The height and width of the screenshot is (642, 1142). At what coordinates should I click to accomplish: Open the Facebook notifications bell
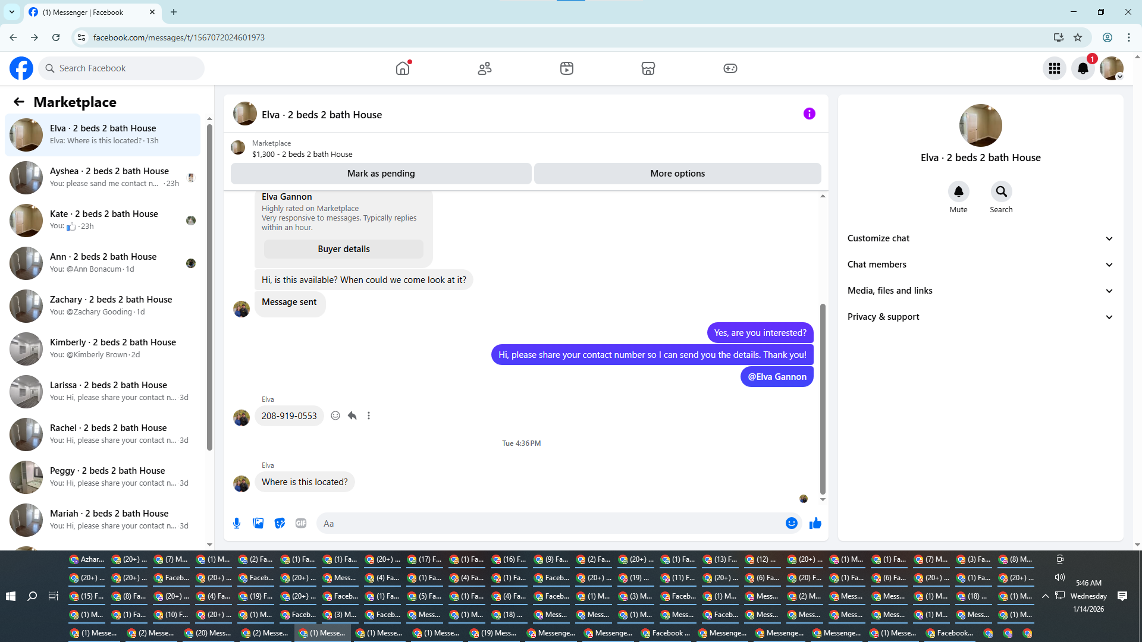point(1083,68)
